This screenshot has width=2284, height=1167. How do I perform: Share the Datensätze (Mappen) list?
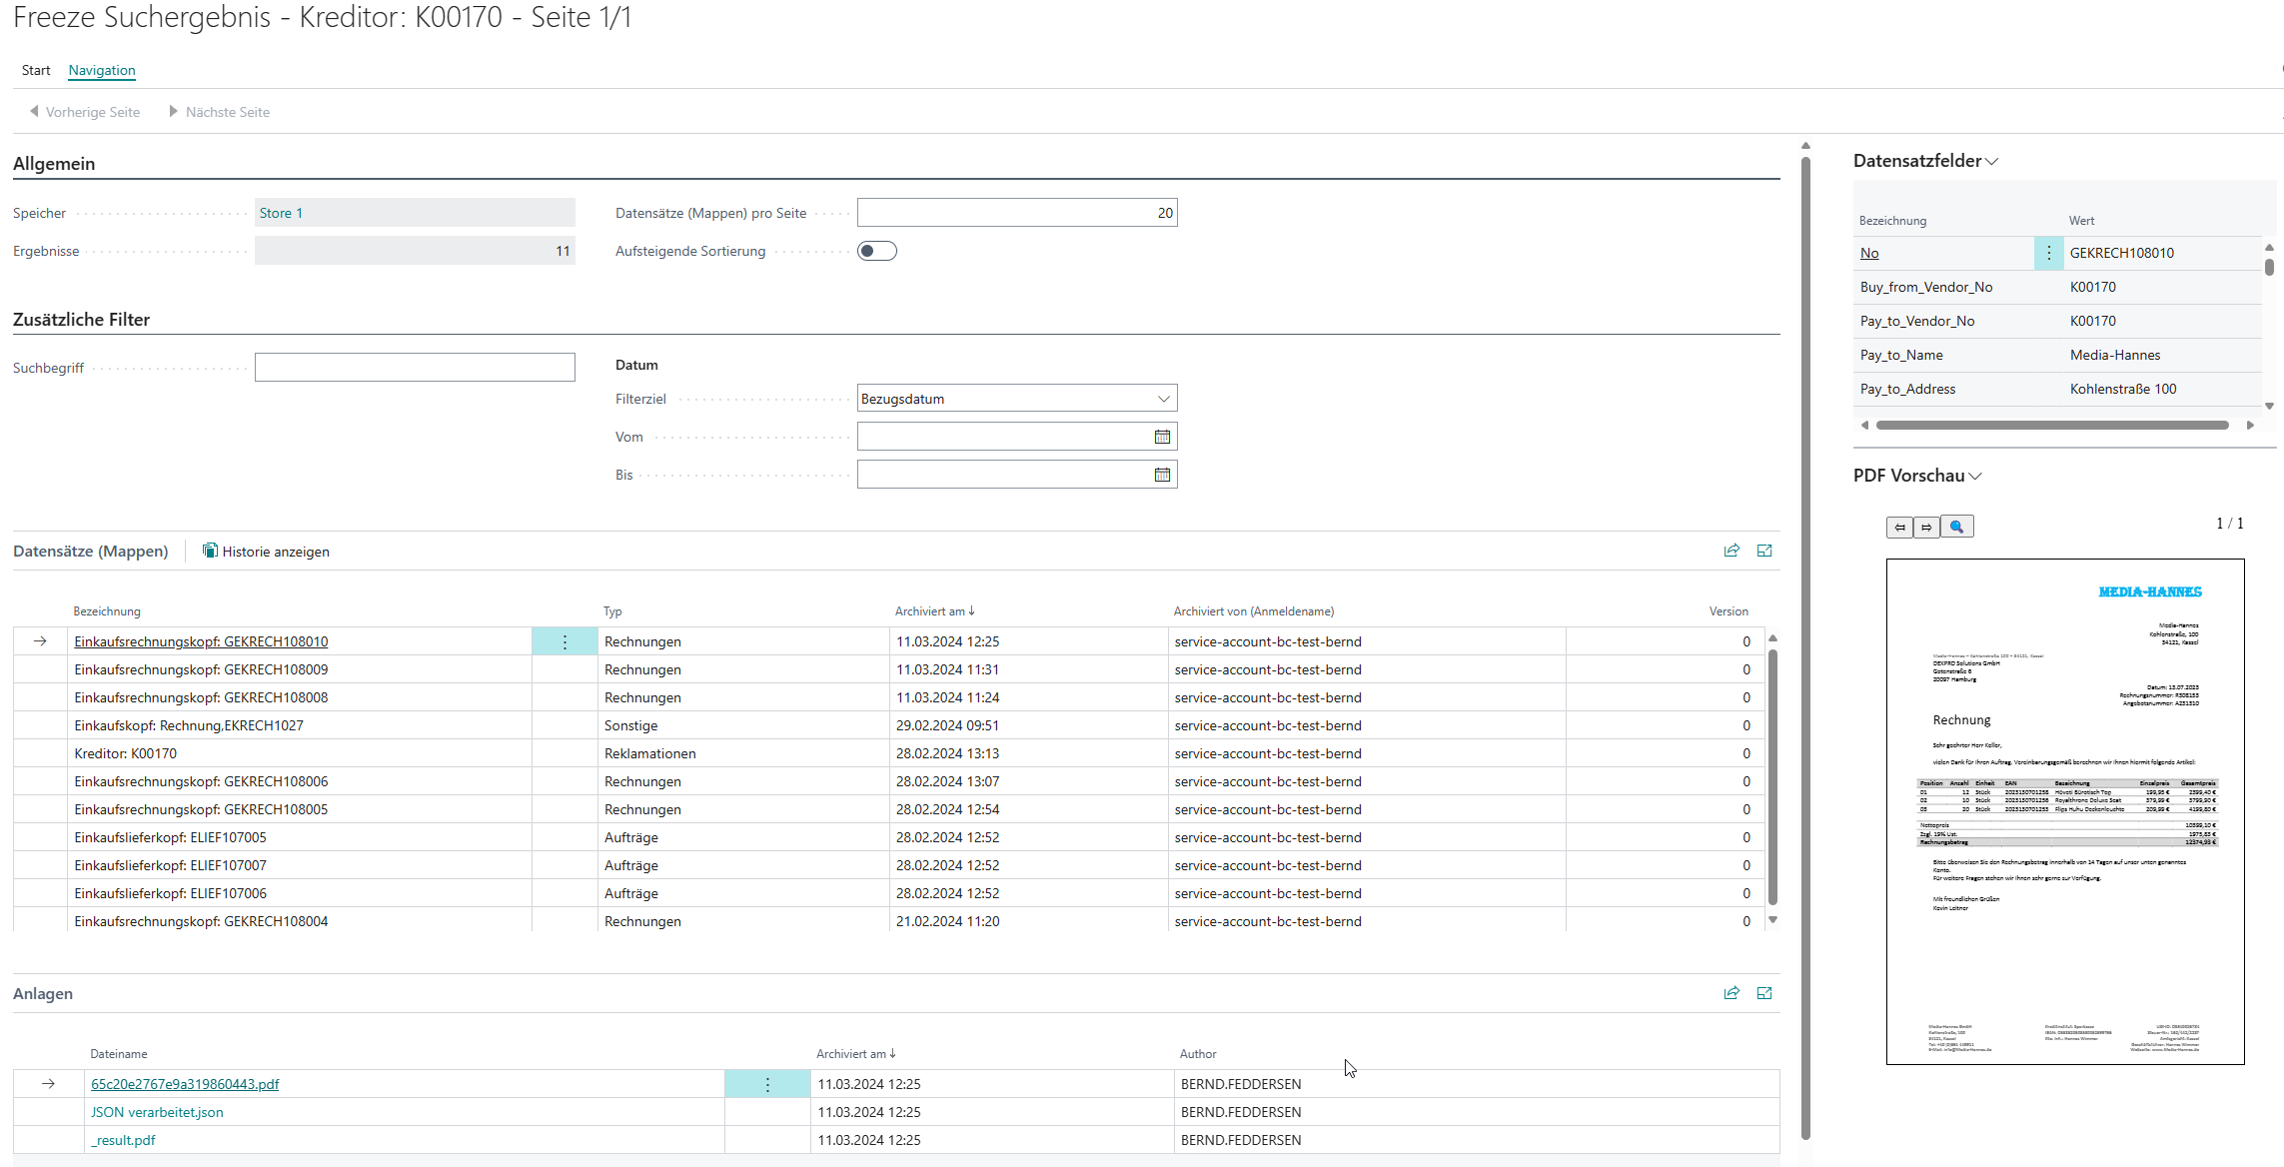tap(1731, 551)
